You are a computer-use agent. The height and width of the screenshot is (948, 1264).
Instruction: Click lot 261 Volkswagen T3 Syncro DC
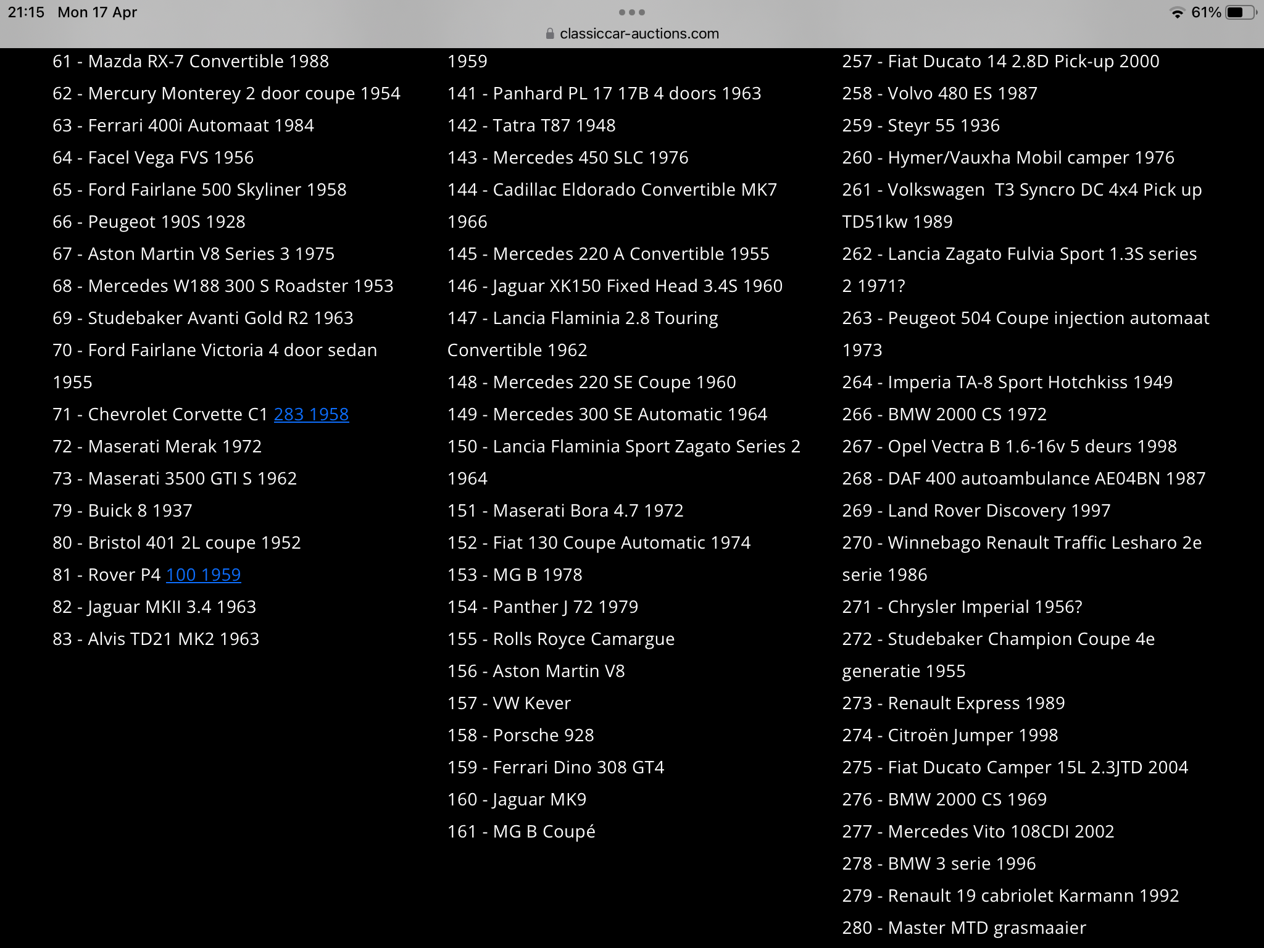pos(1022,206)
